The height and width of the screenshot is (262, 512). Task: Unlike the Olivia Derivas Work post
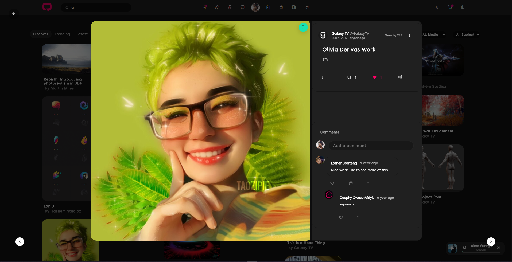375,77
